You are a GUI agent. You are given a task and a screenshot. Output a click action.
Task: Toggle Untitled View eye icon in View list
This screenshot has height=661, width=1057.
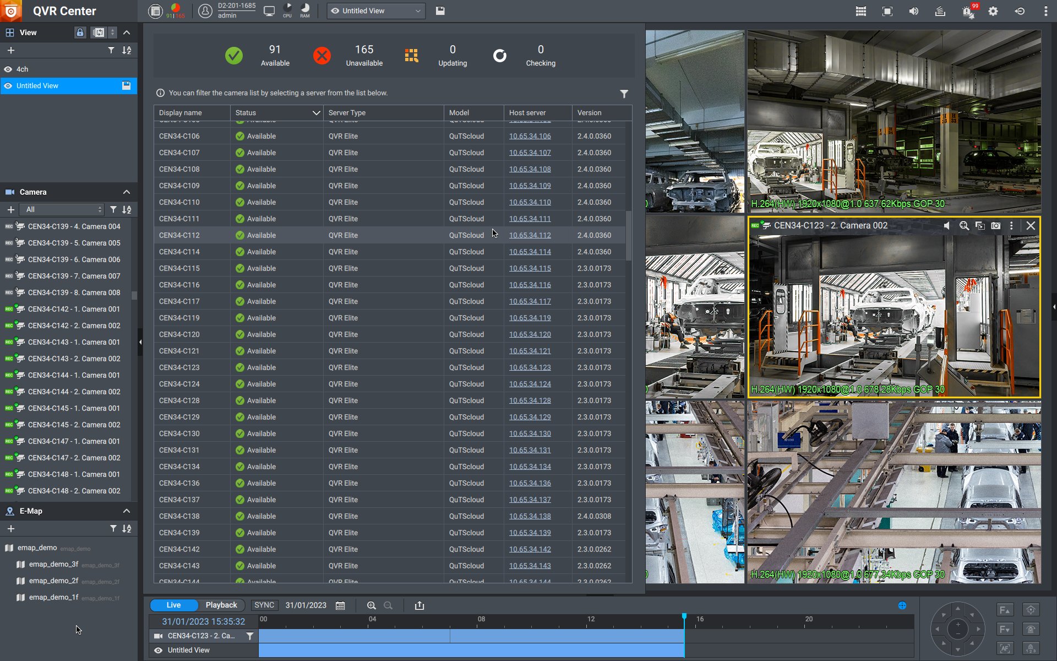coord(8,86)
